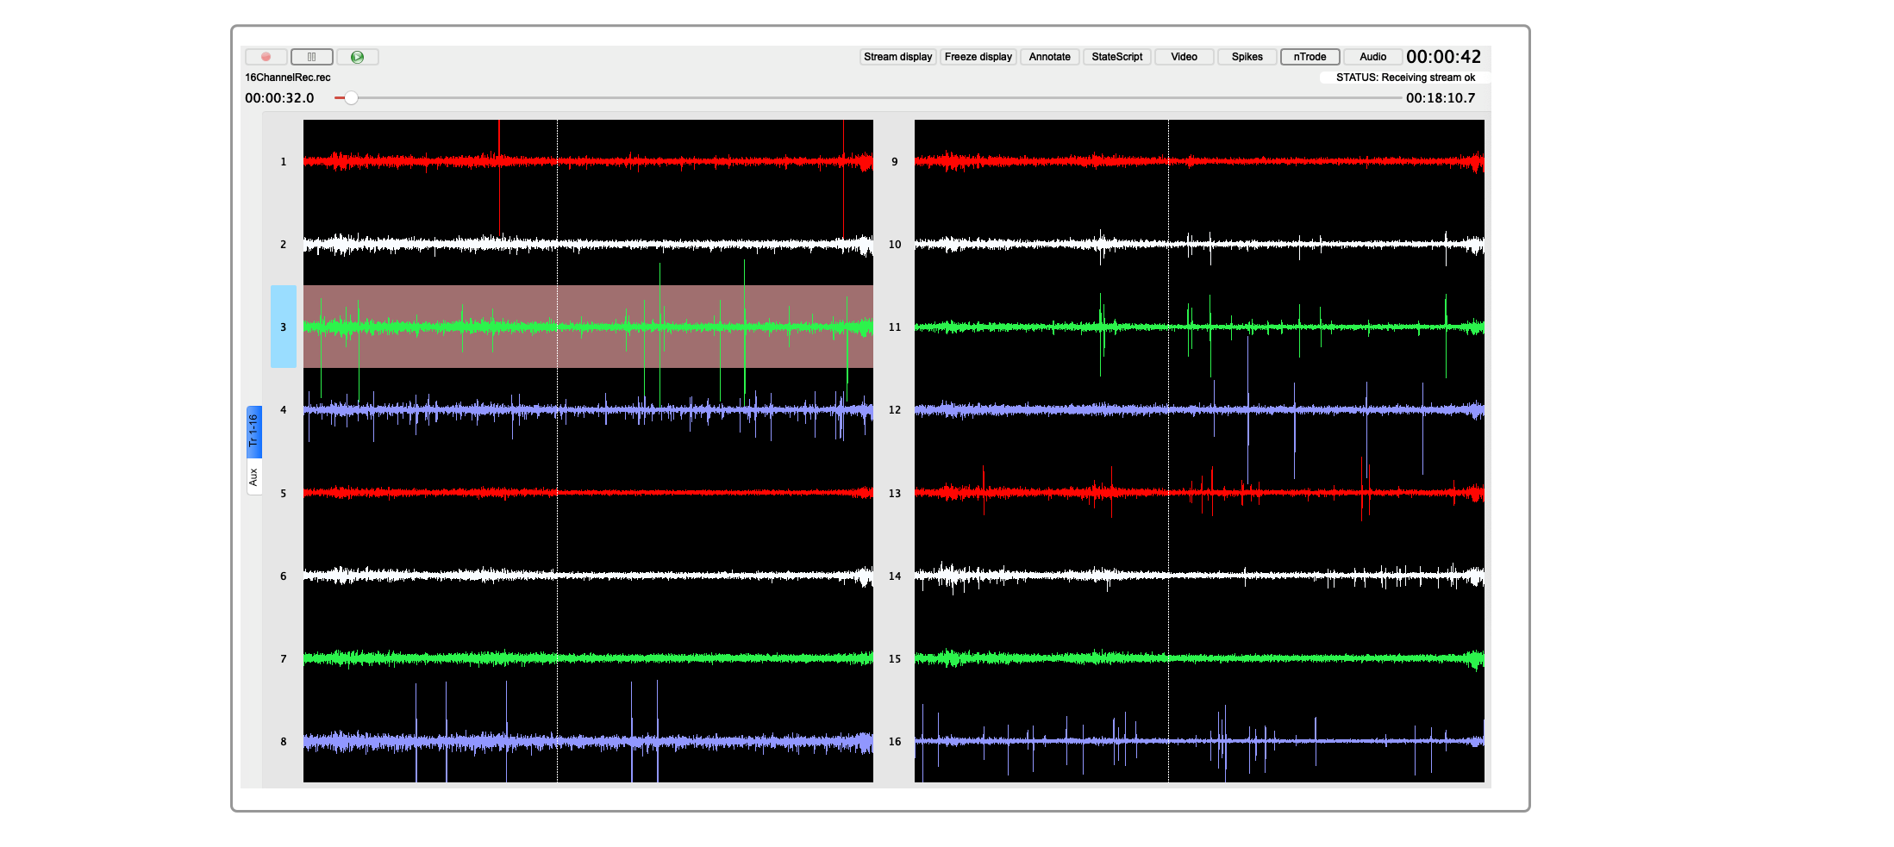
Task: Click the current time 00:00:32.0 label
Action: [279, 98]
